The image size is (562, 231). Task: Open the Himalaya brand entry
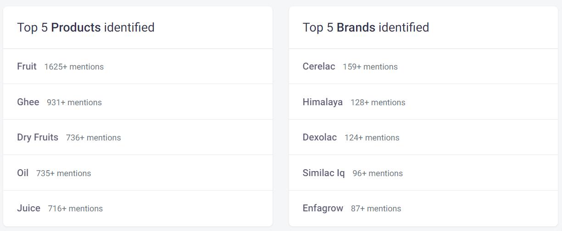323,102
